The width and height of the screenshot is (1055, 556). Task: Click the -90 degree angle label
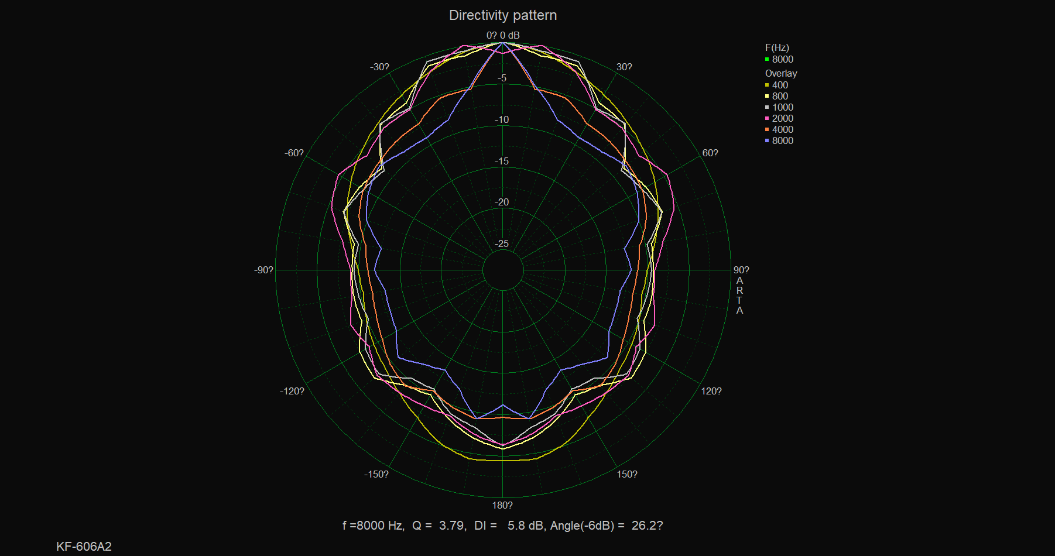(x=263, y=270)
